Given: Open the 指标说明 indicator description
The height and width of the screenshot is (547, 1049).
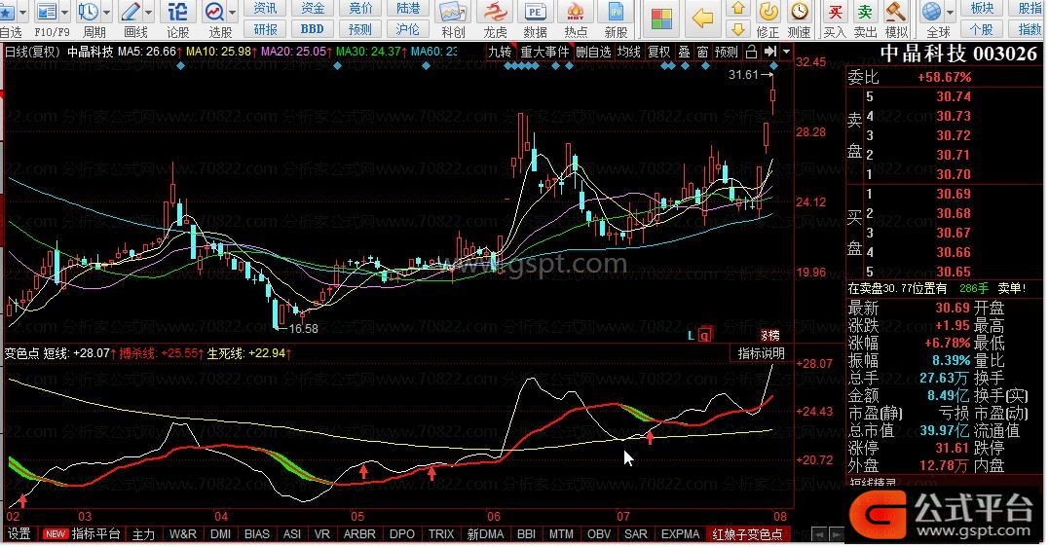Looking at the screenshot, I should (762, 353).
